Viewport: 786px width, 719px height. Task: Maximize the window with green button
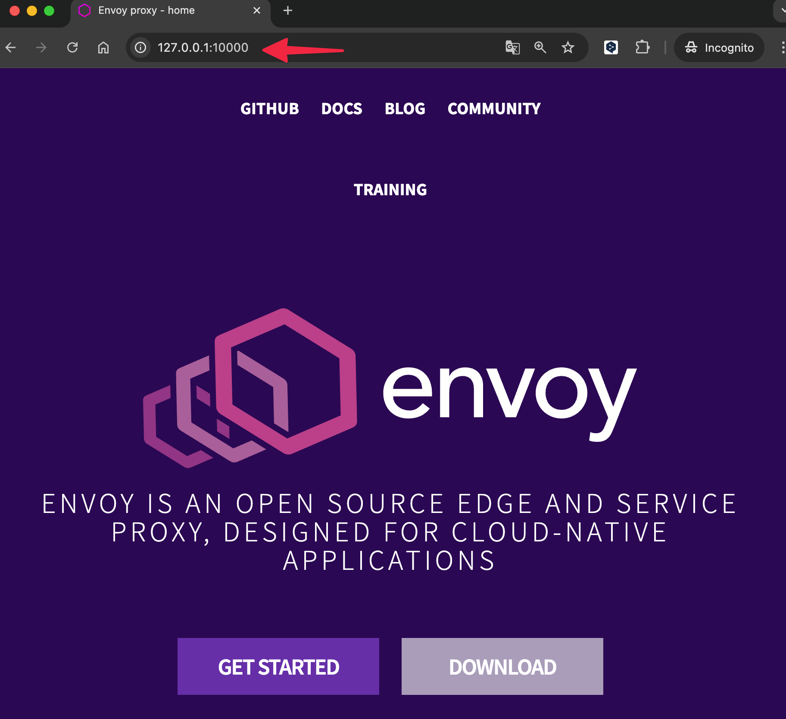(49, 11)
